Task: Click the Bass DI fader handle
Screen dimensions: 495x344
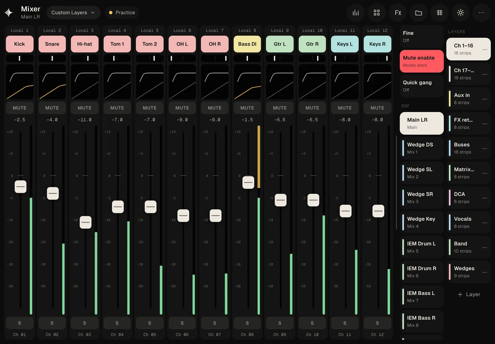Action: click(x=248, y=182)
